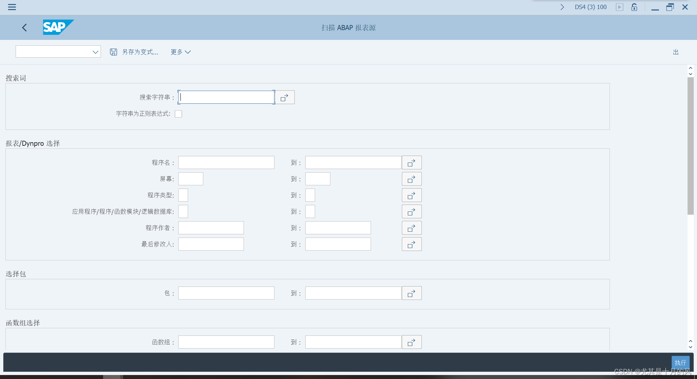Screen dimensions: 697x379
Task: Click the 程序类型 到 field
Action: 310,195
